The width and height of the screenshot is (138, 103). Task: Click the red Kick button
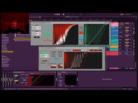[x=81, y=33]
